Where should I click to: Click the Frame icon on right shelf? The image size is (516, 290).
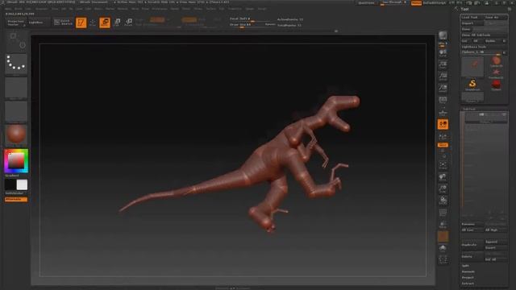pyautogui.click(x=443, y=165)
